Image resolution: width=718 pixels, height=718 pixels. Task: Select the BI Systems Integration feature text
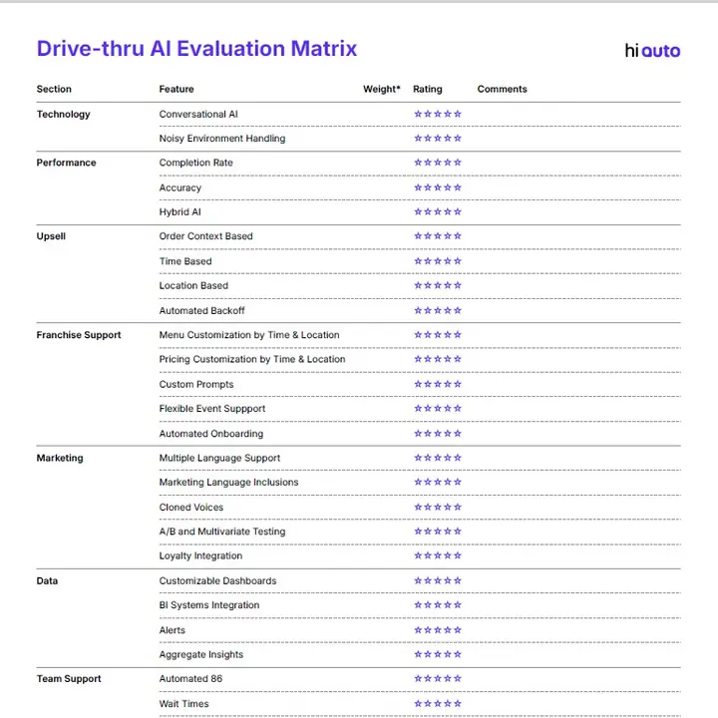(209, 605)
